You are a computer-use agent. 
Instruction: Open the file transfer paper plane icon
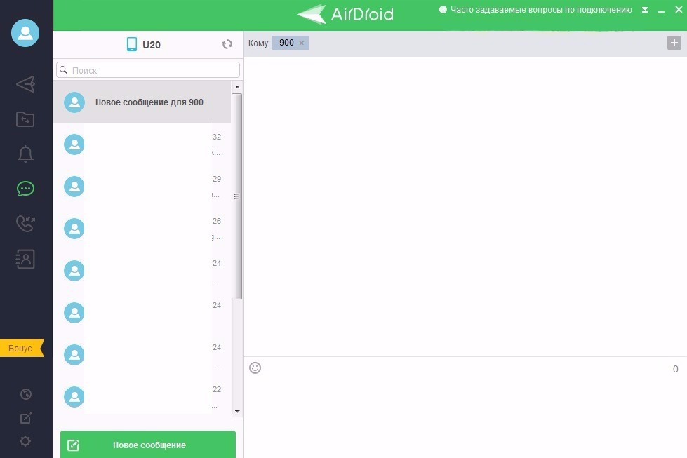click(x=25, y=84)
